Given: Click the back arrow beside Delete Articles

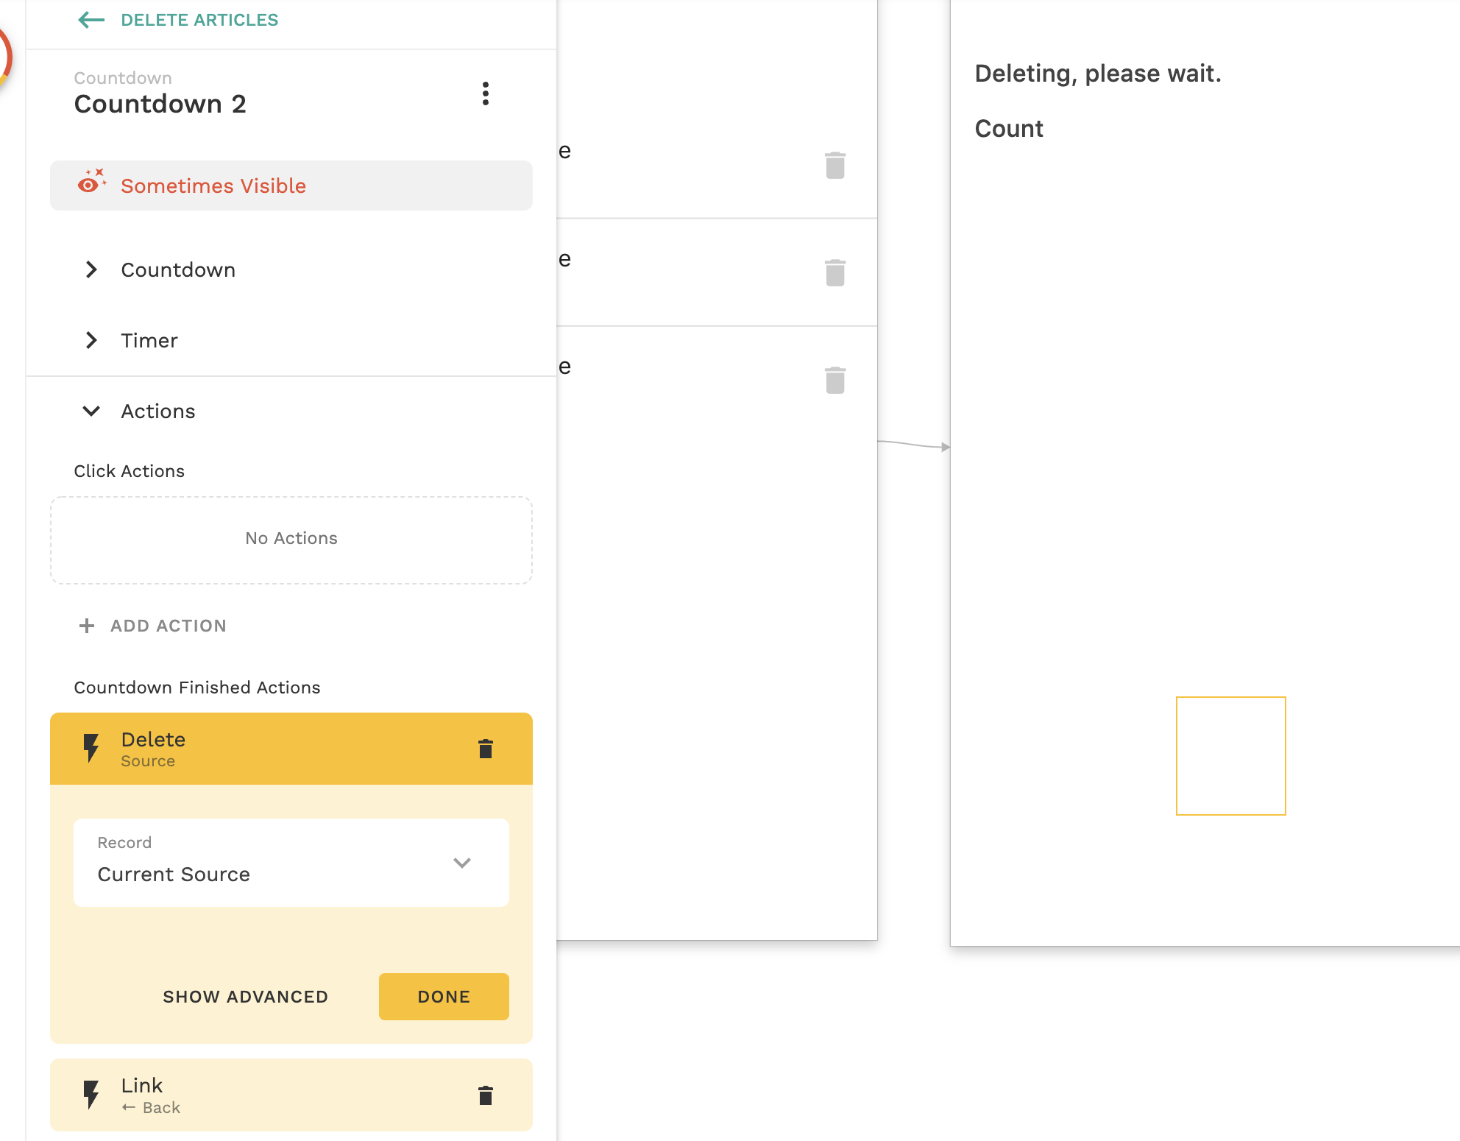Looking at the screenshot, I should pos(91,20).
